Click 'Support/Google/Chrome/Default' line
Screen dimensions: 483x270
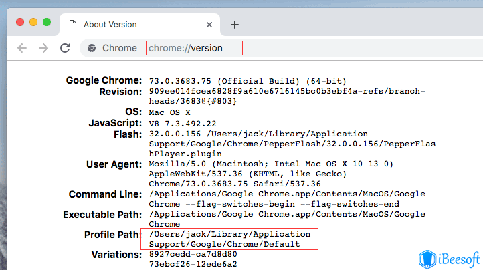point(224,244)
